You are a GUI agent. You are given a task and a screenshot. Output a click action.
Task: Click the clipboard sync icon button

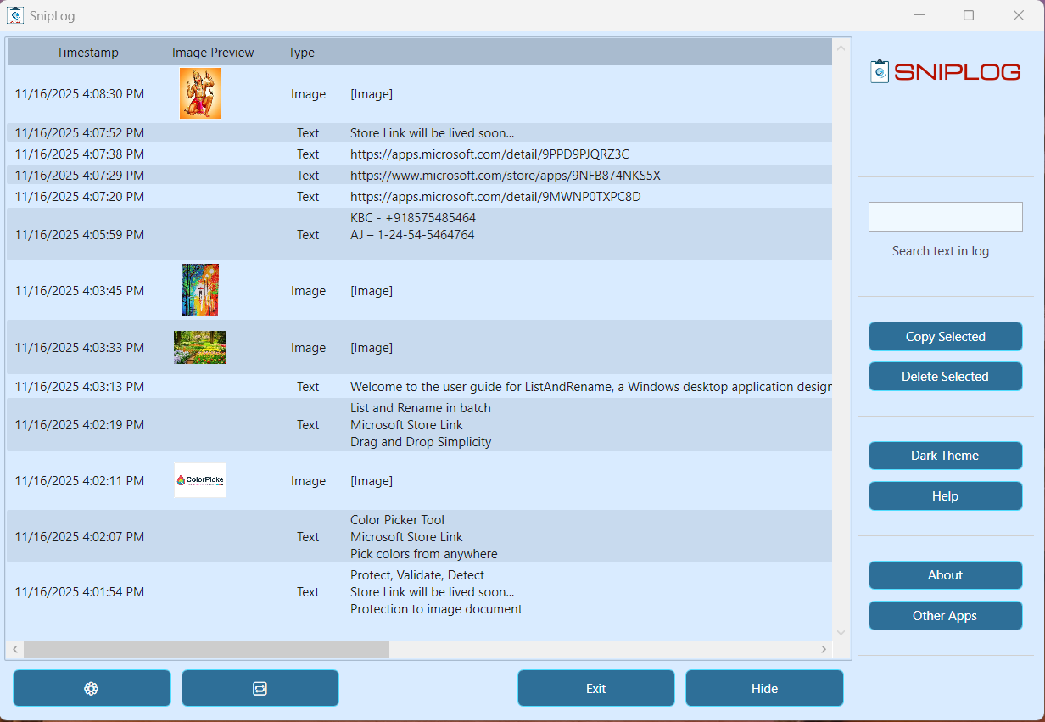260,688
